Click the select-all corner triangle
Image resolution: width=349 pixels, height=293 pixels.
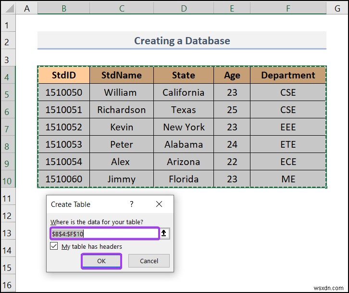[9, 9]
